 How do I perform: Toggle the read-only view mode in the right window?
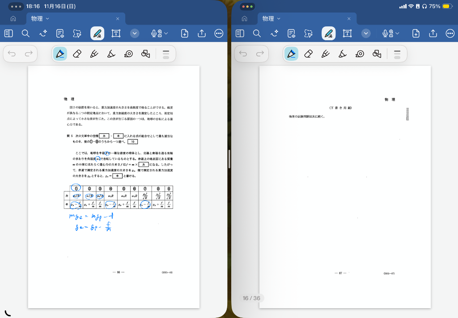click(291, 34)
